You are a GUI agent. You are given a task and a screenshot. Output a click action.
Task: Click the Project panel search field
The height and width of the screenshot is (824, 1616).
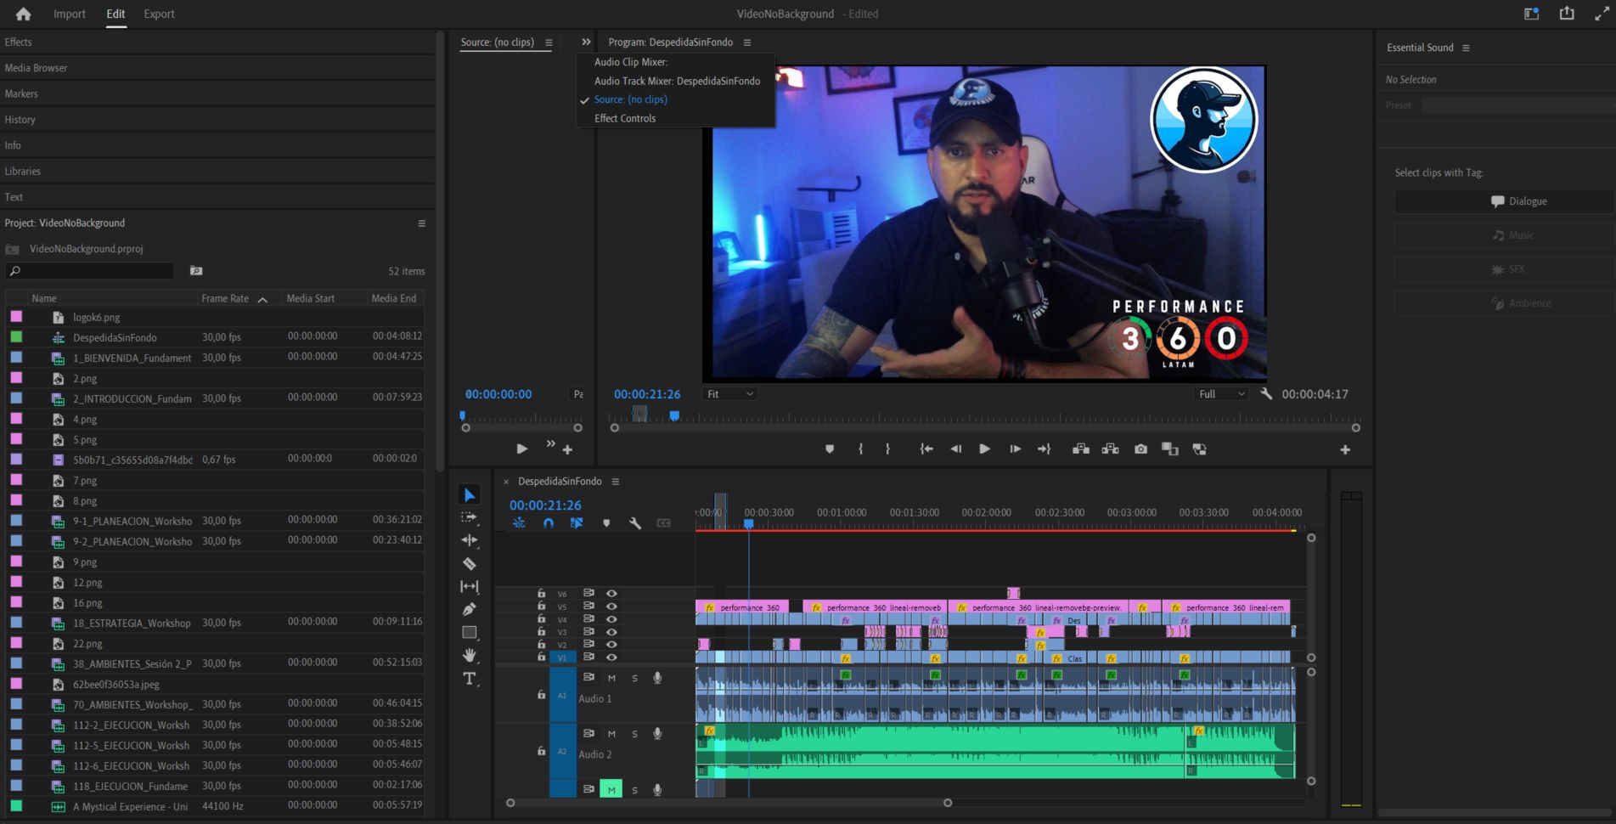pos(93,271)
